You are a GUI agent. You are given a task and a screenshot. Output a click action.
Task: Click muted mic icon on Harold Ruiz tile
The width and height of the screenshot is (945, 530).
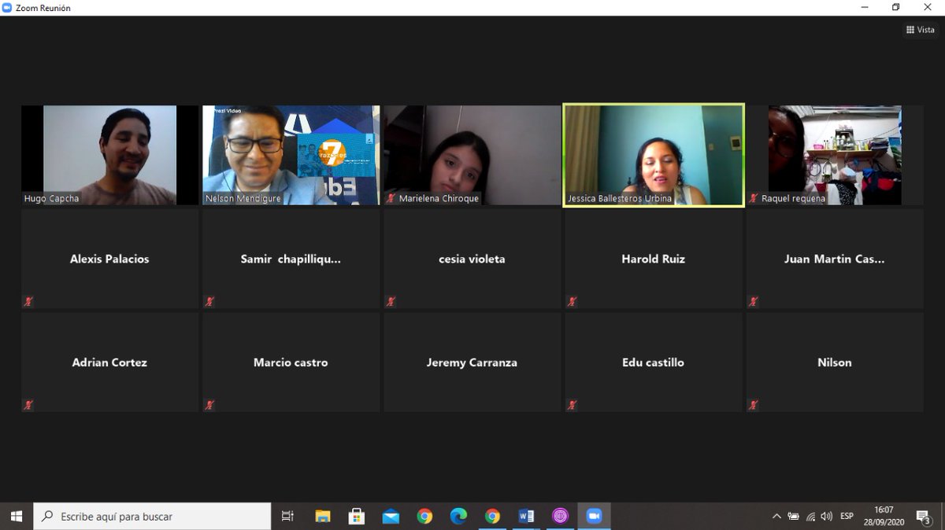pos(572,301)
